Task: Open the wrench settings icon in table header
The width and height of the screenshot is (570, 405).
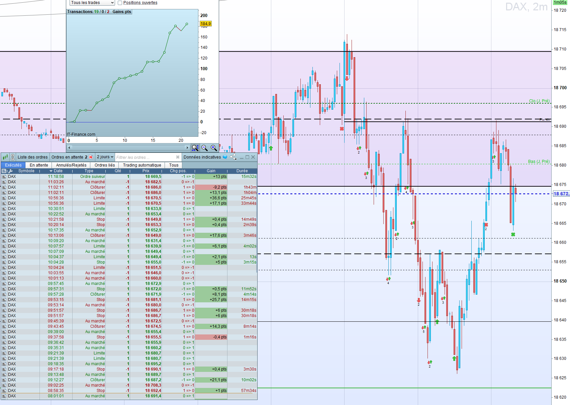Action: [10, 171]
